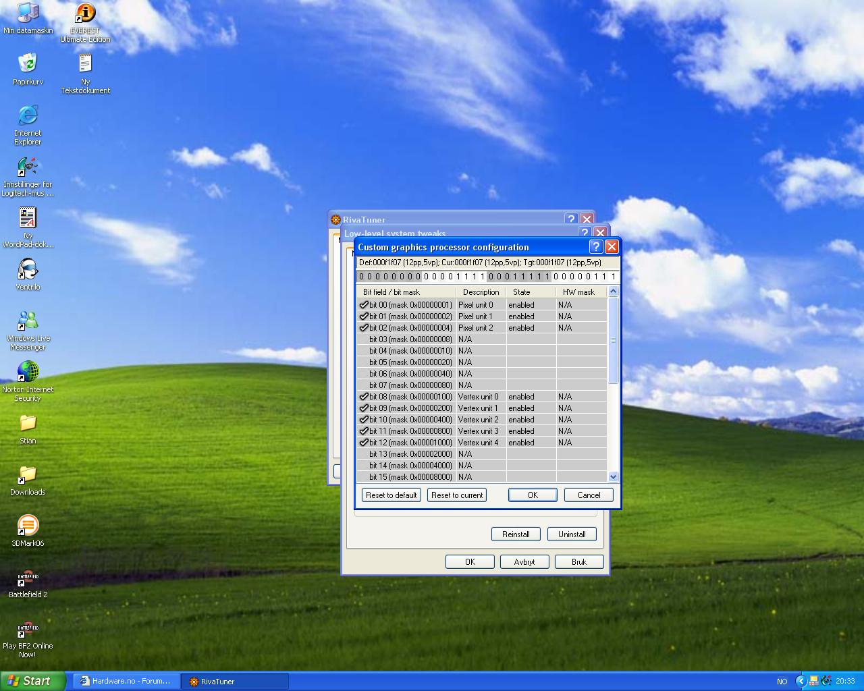Viewport: 864px width, 691px height.
Task: Click OK in Low-level system tweaks window
Action: (470, 561)
